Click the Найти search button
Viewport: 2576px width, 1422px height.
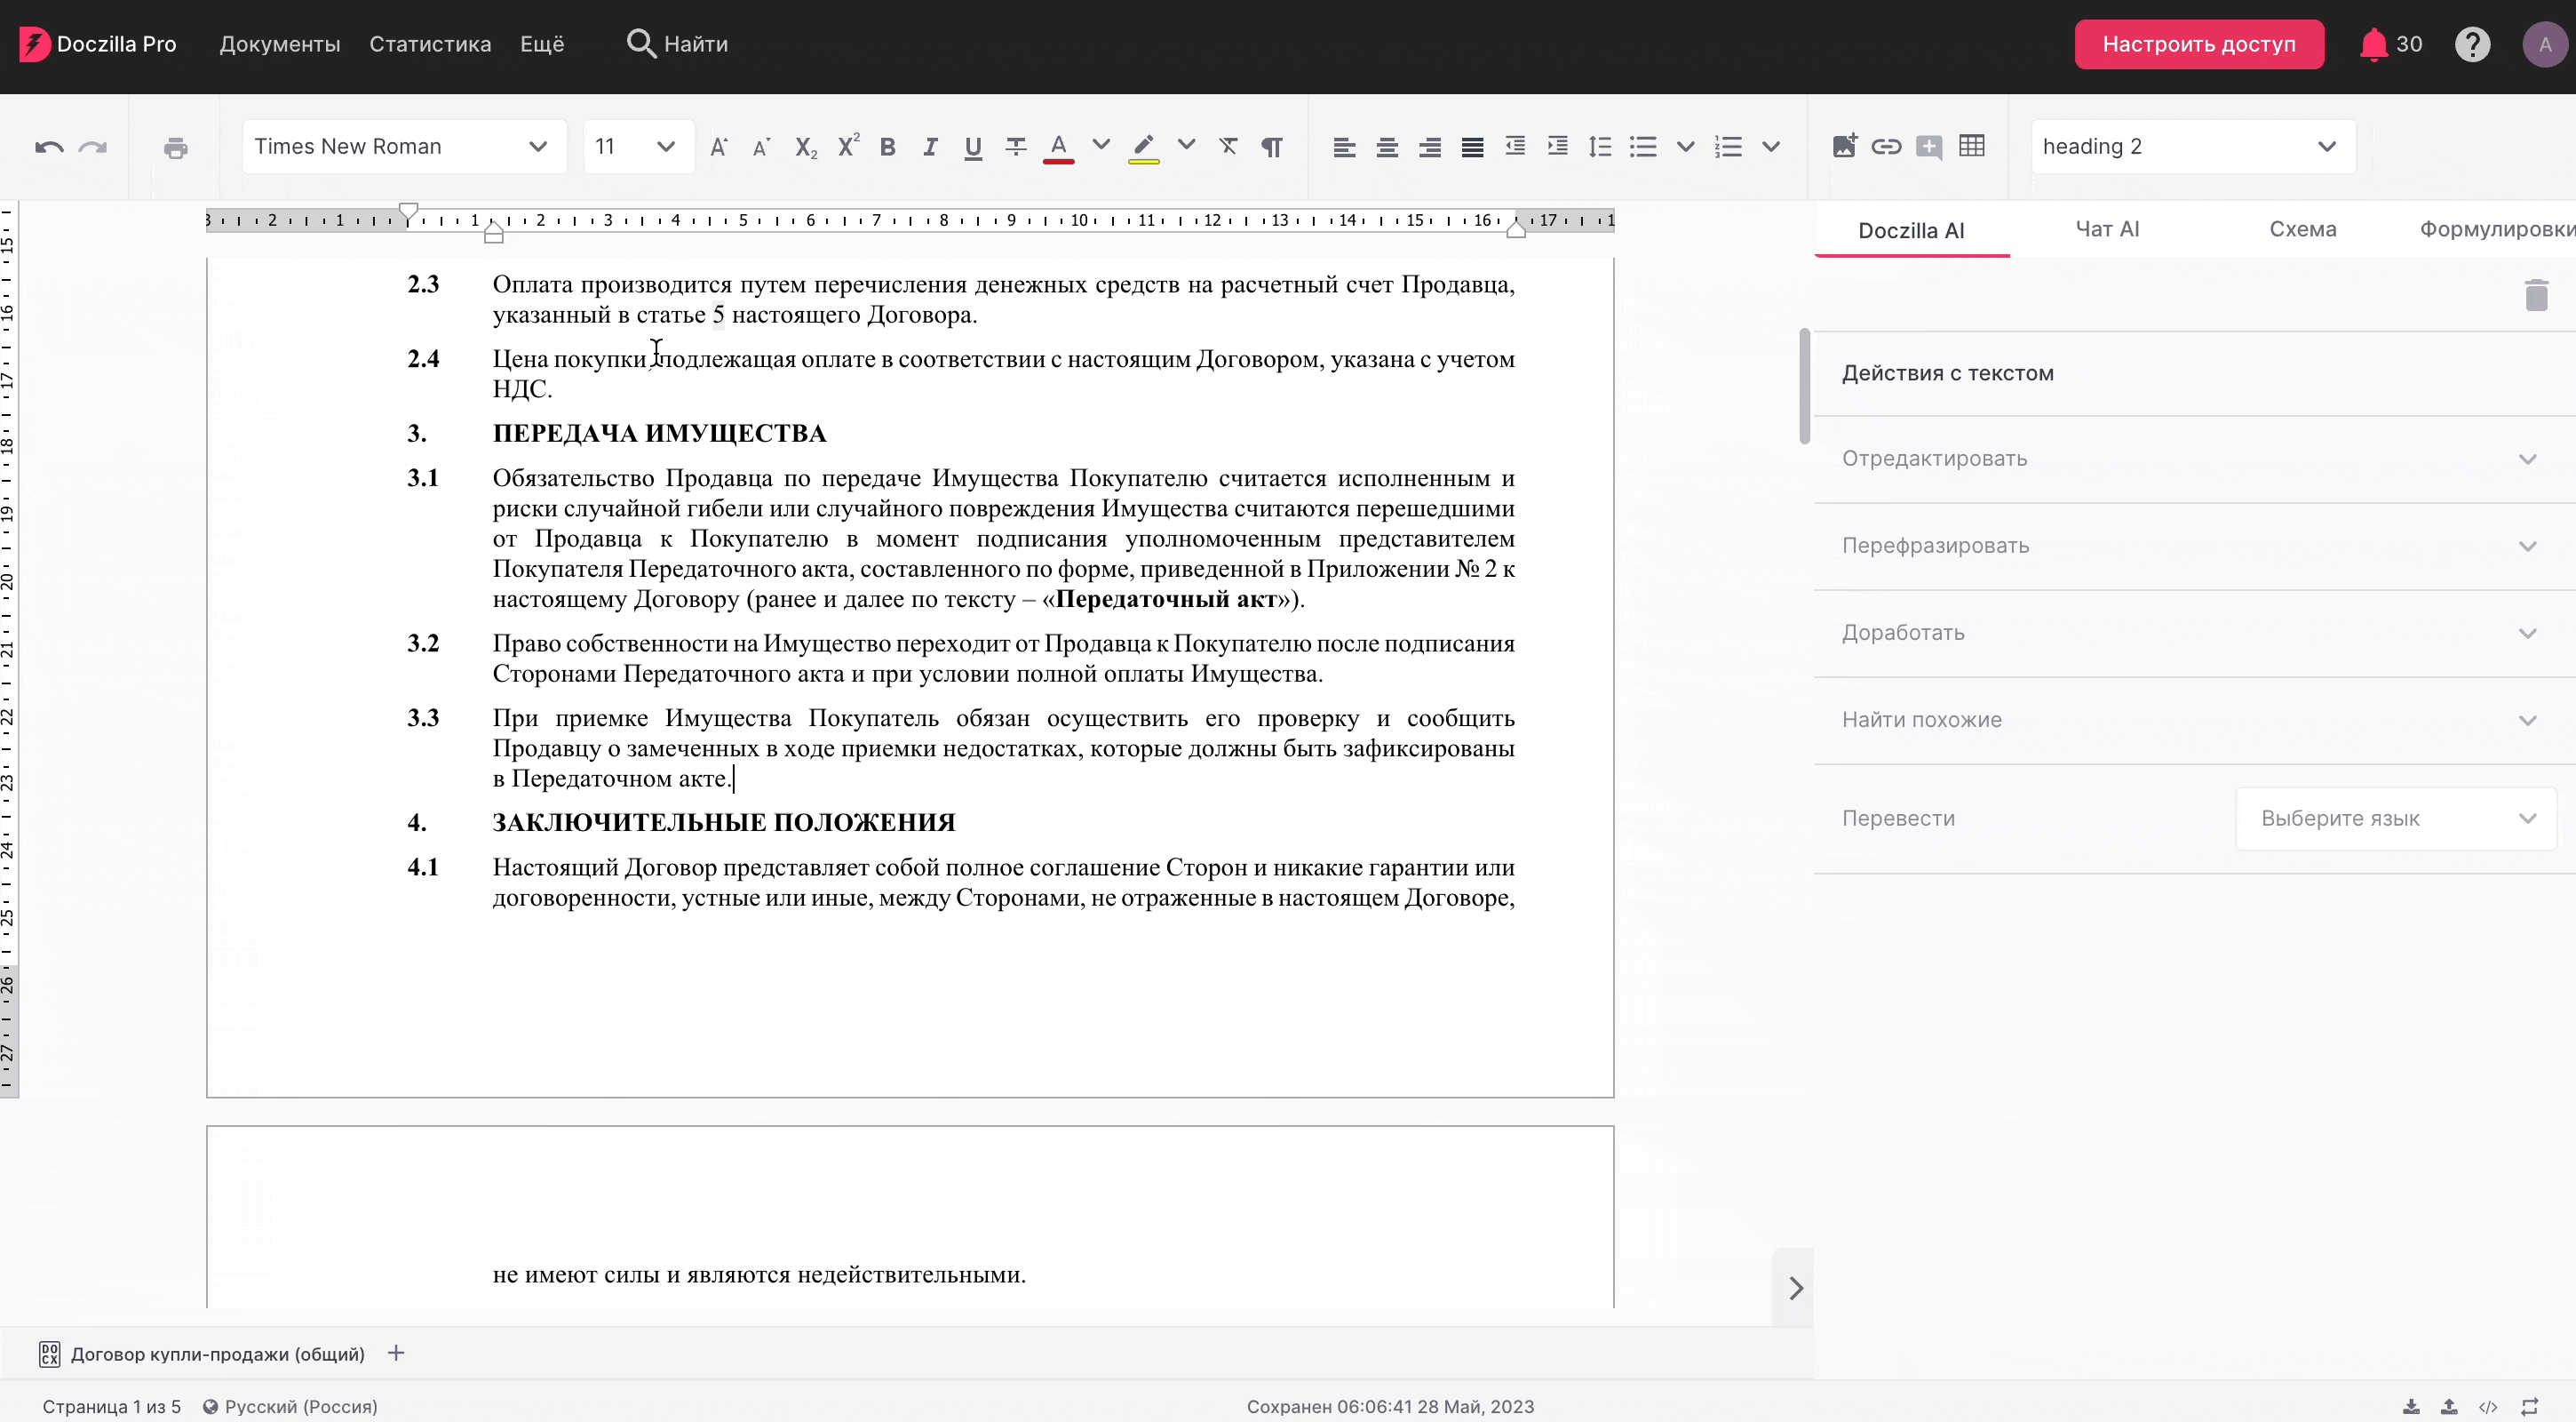point(677,44)
